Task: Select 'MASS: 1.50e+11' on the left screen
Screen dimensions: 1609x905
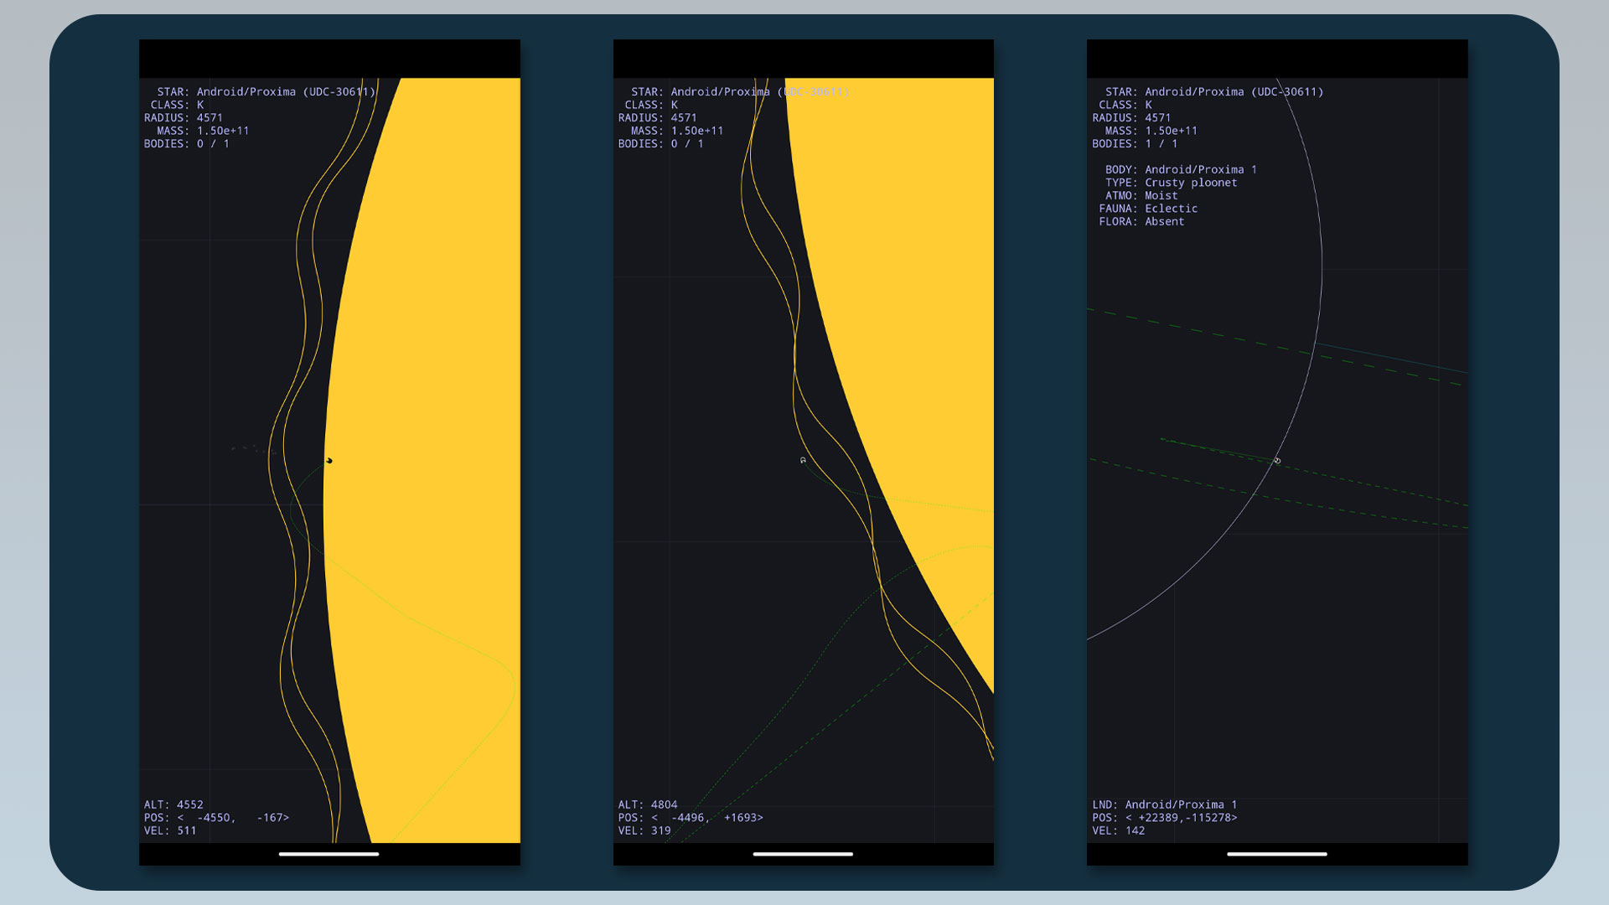Action: coord(203,131)
